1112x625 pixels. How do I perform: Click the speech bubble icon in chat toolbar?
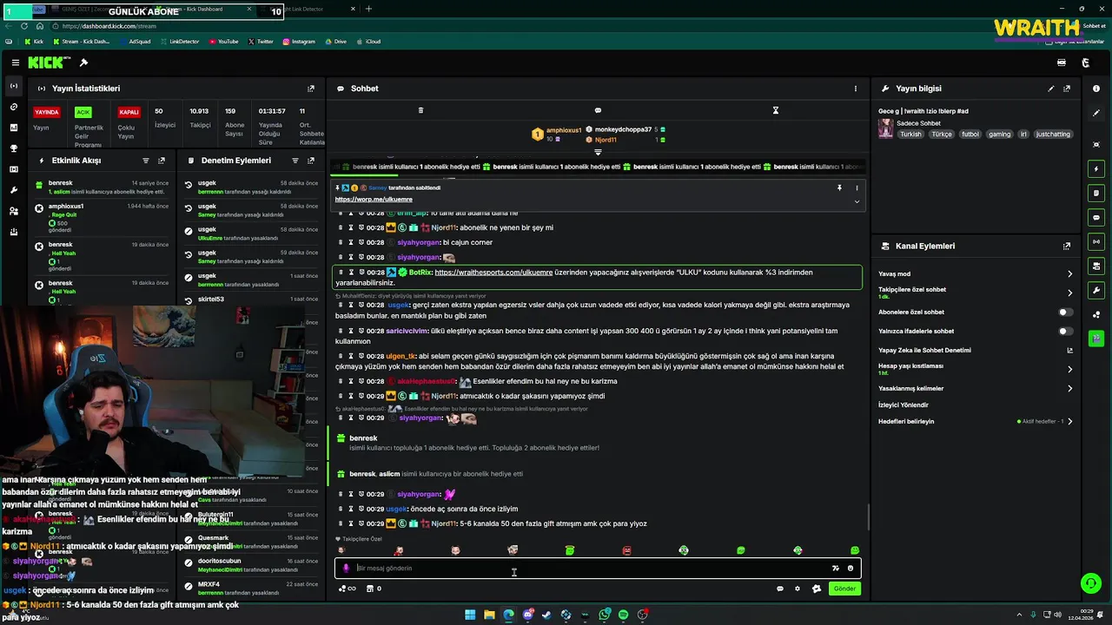point(598,110)
